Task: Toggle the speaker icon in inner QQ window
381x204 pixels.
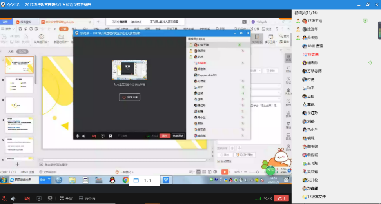Action: [84, 136]
